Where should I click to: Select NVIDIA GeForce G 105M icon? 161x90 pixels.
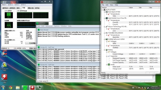pyautogui.click(x=107, y=39)
